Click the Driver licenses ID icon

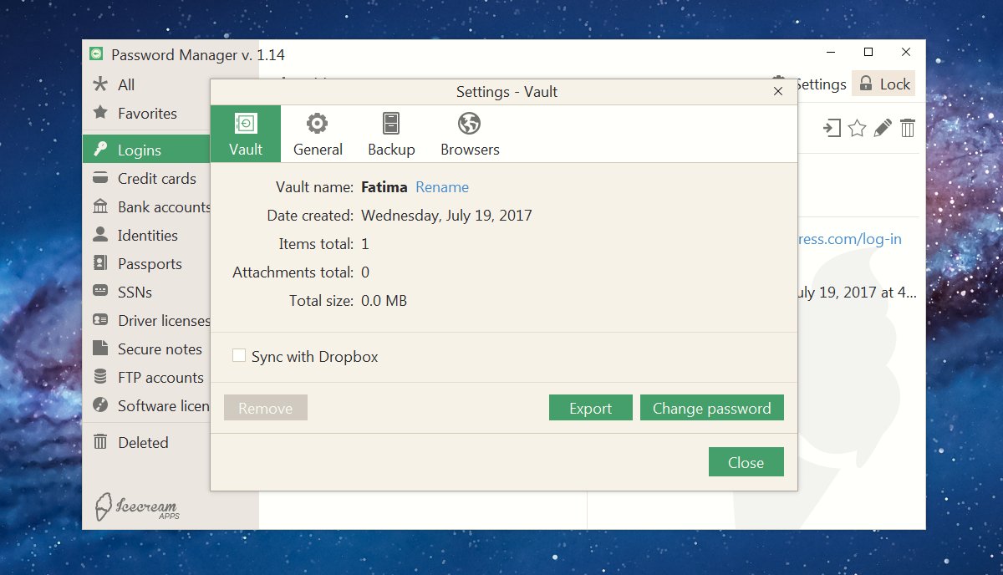pyautogui.click(x=100, y=319)
